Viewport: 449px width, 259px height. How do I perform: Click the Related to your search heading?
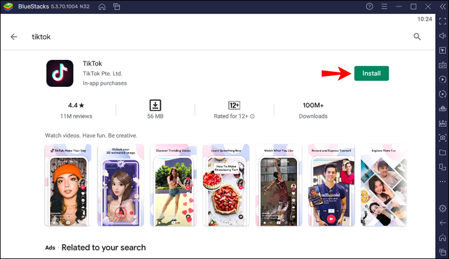[103, 248]
